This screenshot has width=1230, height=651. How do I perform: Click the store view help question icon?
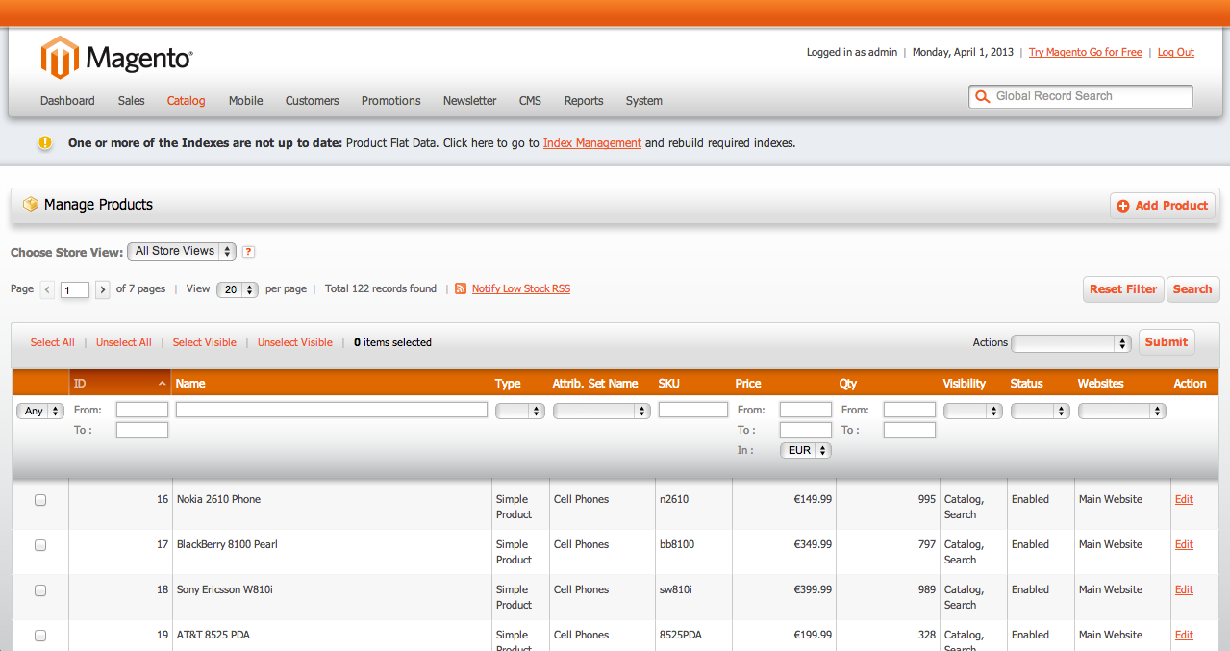(248, 252)
